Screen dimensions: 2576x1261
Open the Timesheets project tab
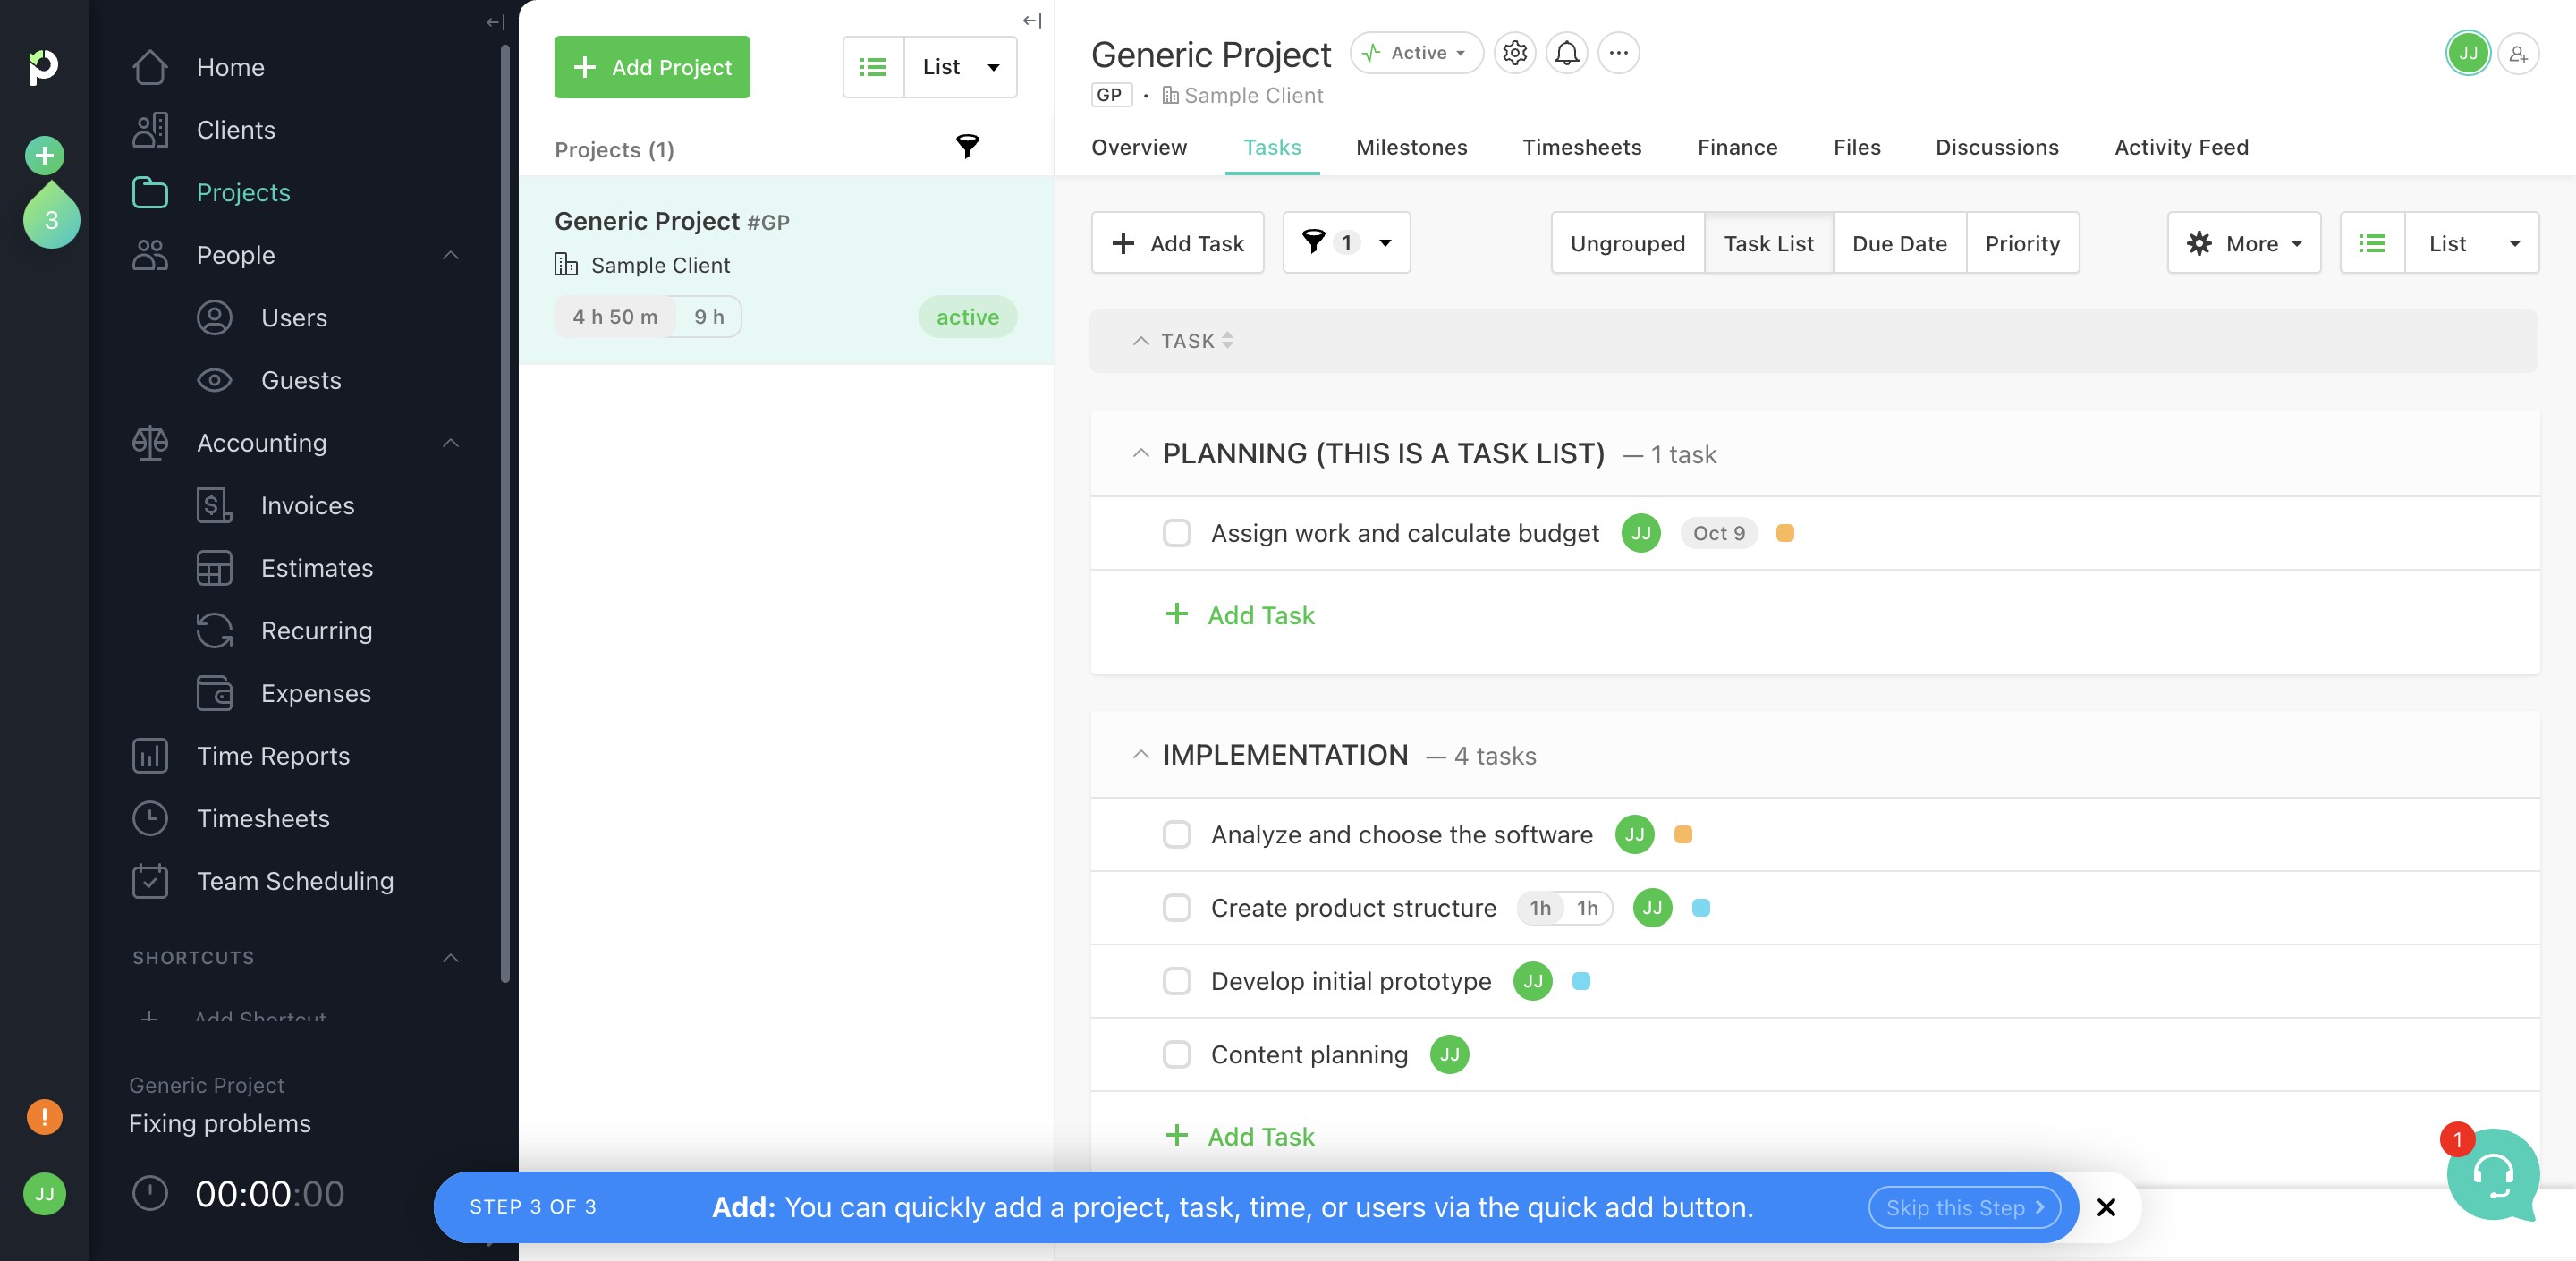(1581, 147)
